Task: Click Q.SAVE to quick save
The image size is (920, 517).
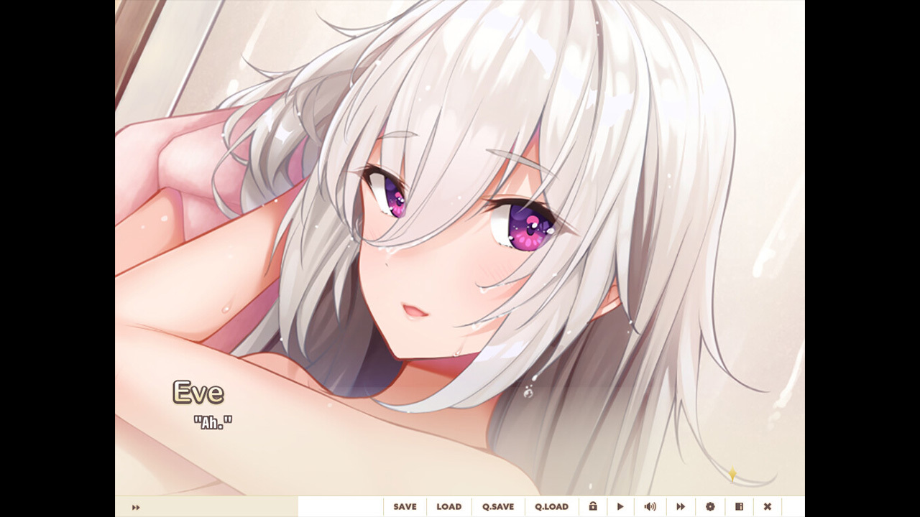Action: [x=498, y=507]
